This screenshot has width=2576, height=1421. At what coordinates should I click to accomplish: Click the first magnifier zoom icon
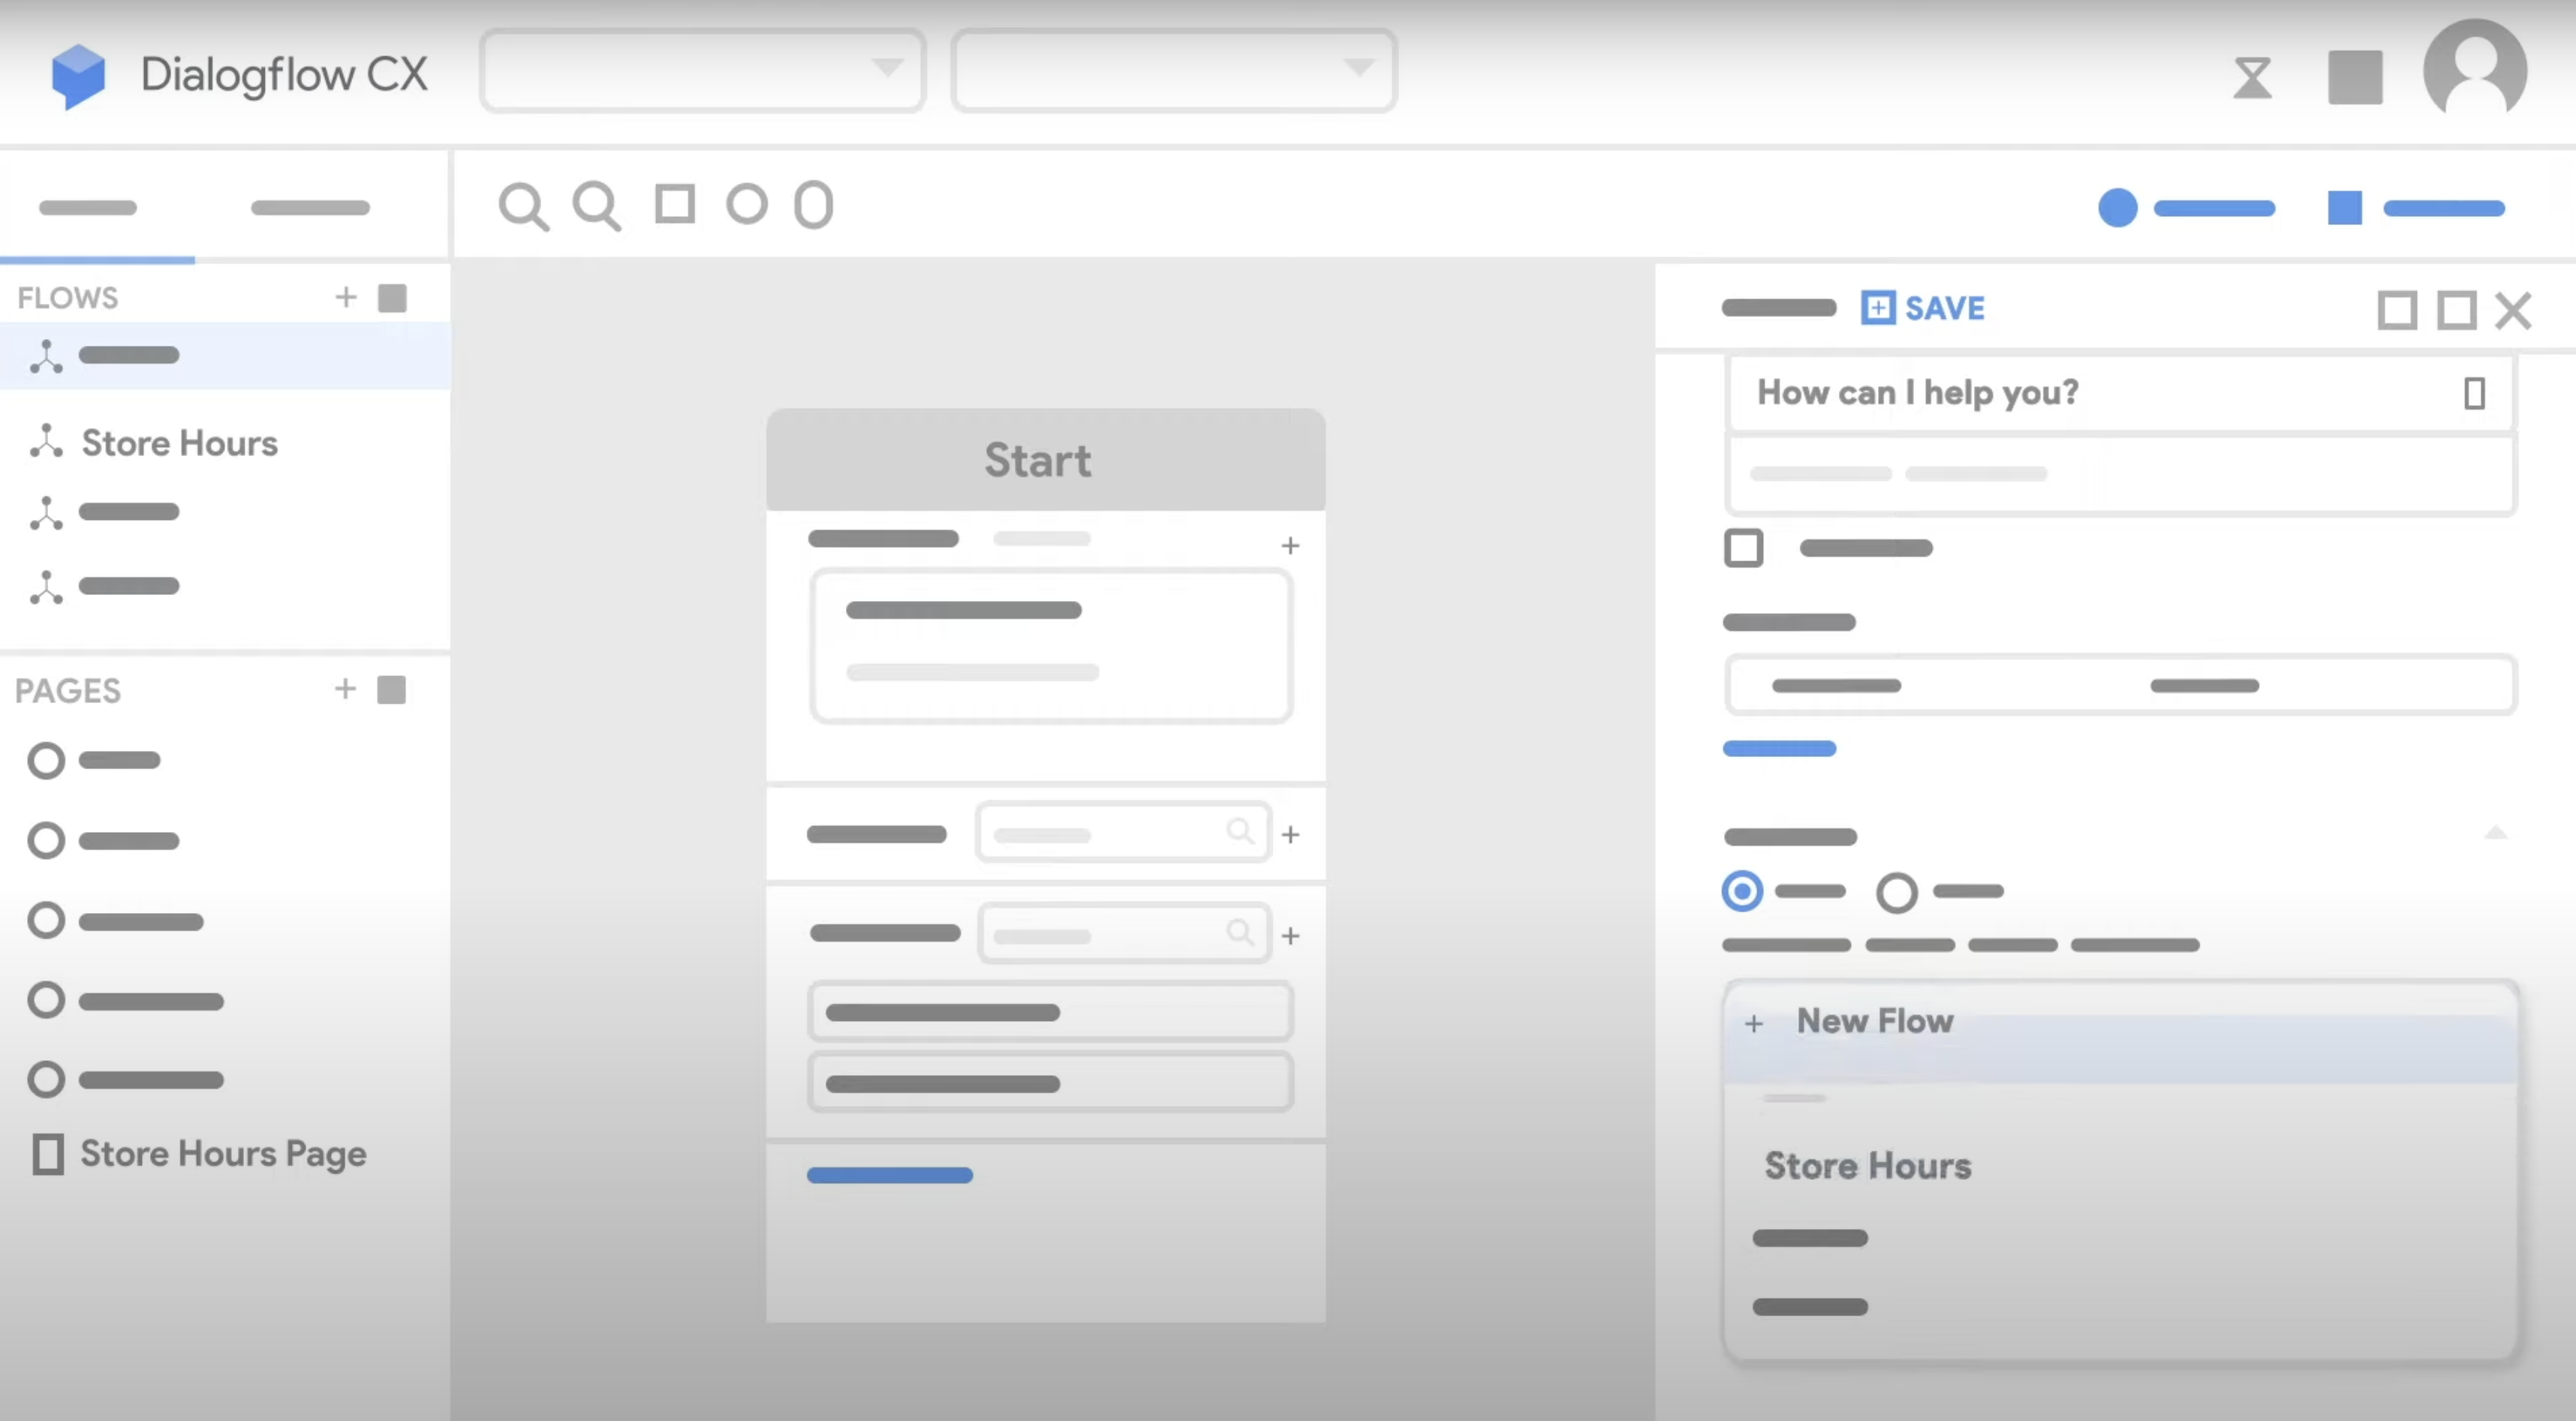(523, 207)
